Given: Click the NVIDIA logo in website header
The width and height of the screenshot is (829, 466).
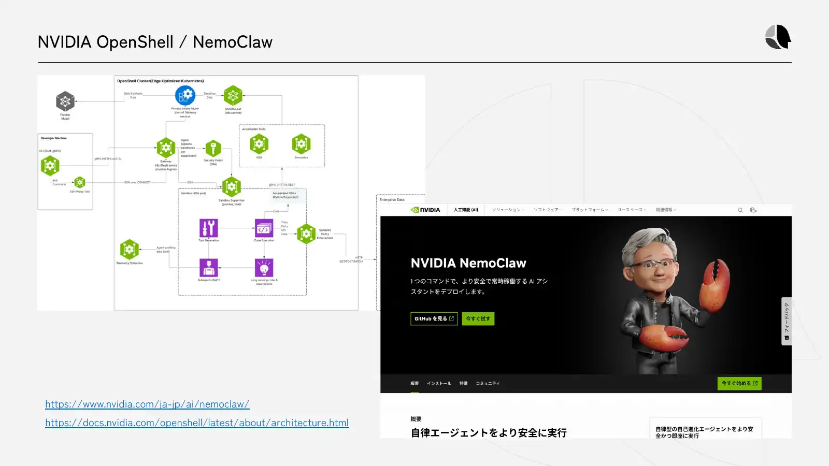Looking at the screenshot, I should 425,210.
